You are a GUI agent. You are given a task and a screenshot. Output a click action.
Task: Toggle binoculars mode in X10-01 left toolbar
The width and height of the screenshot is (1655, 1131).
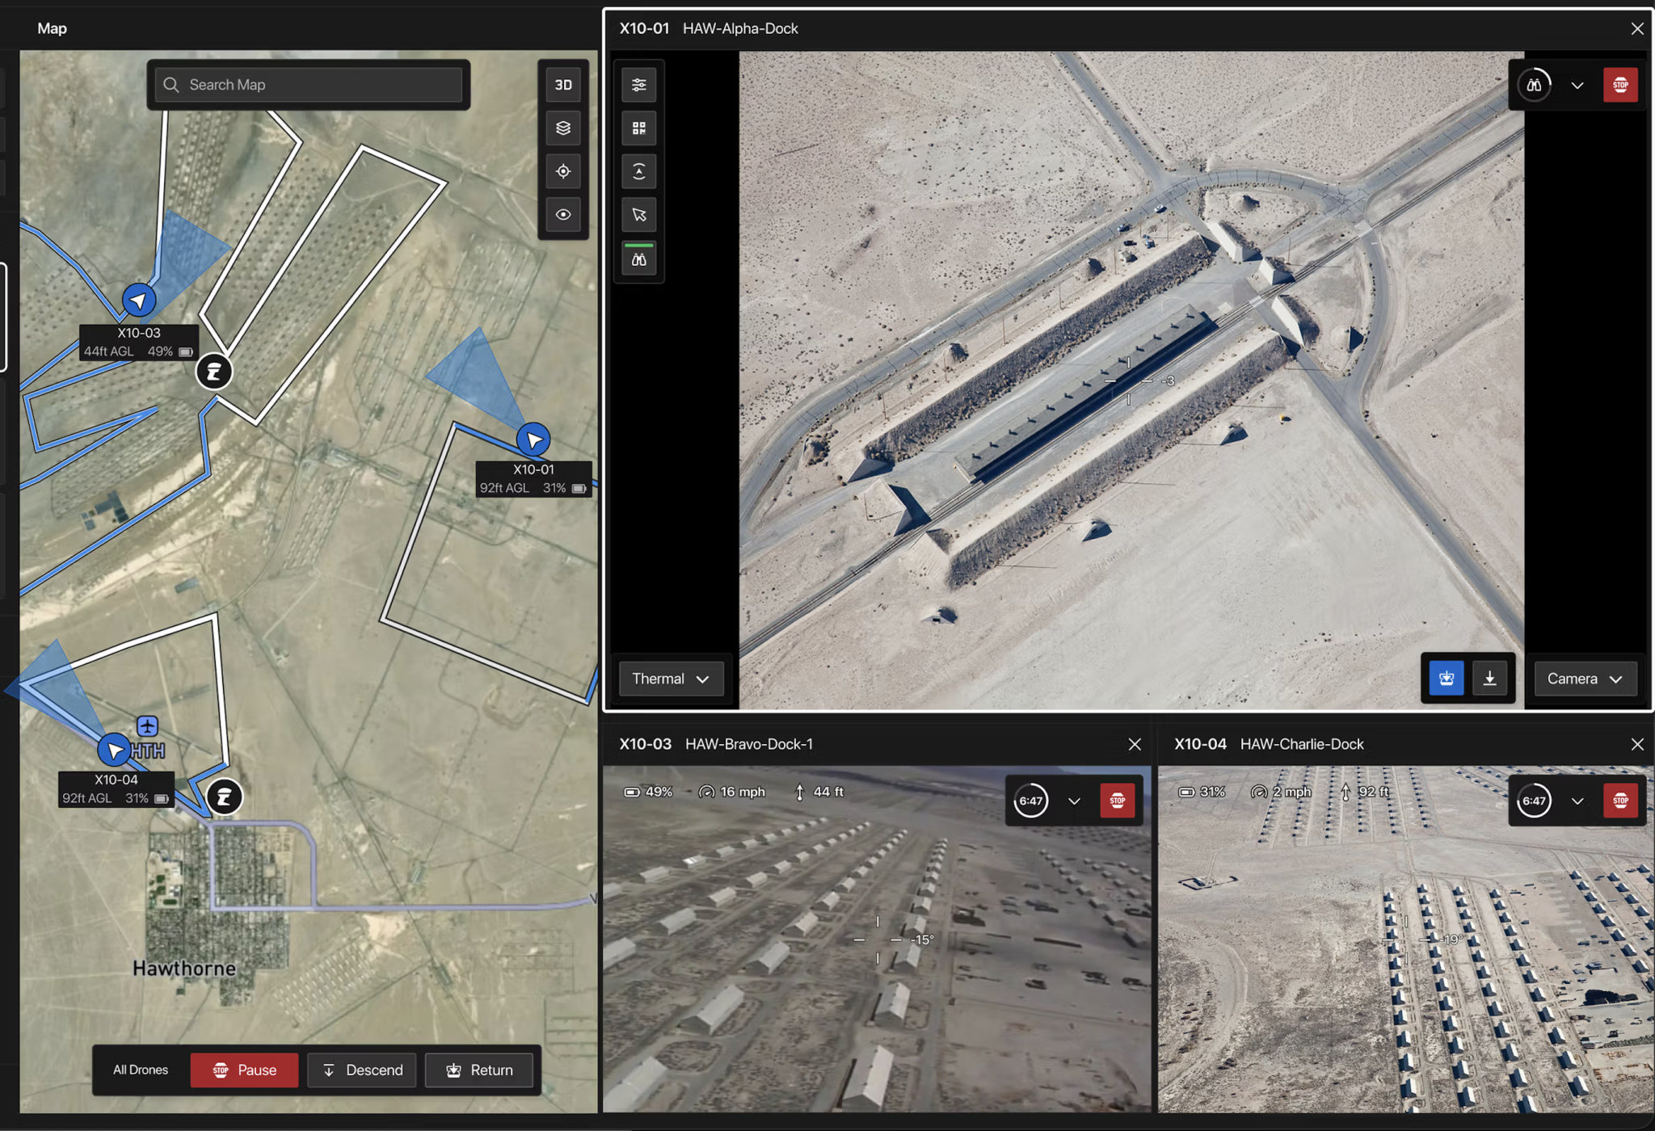point(639,259)
